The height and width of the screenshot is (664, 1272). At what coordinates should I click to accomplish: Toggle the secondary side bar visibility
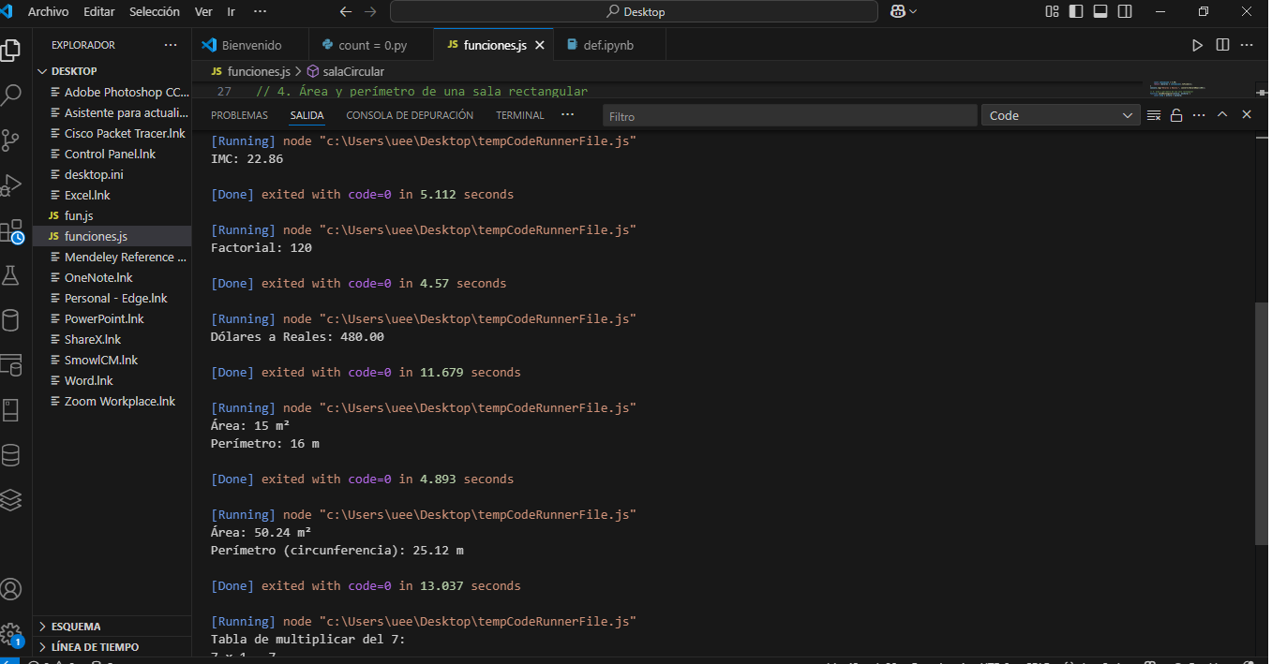point(1124,11)
